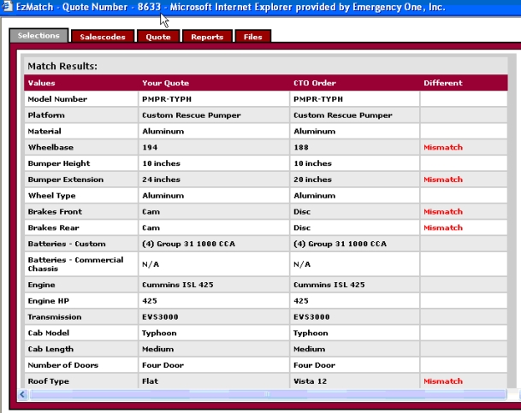The width and height of the screenshot is (521, 413).
Task: Select the Material row label
Action: 44,131
